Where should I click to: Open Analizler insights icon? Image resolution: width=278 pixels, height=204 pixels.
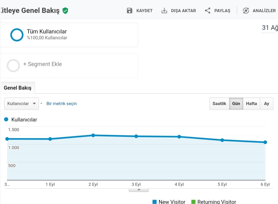click(x=246, y=11)
